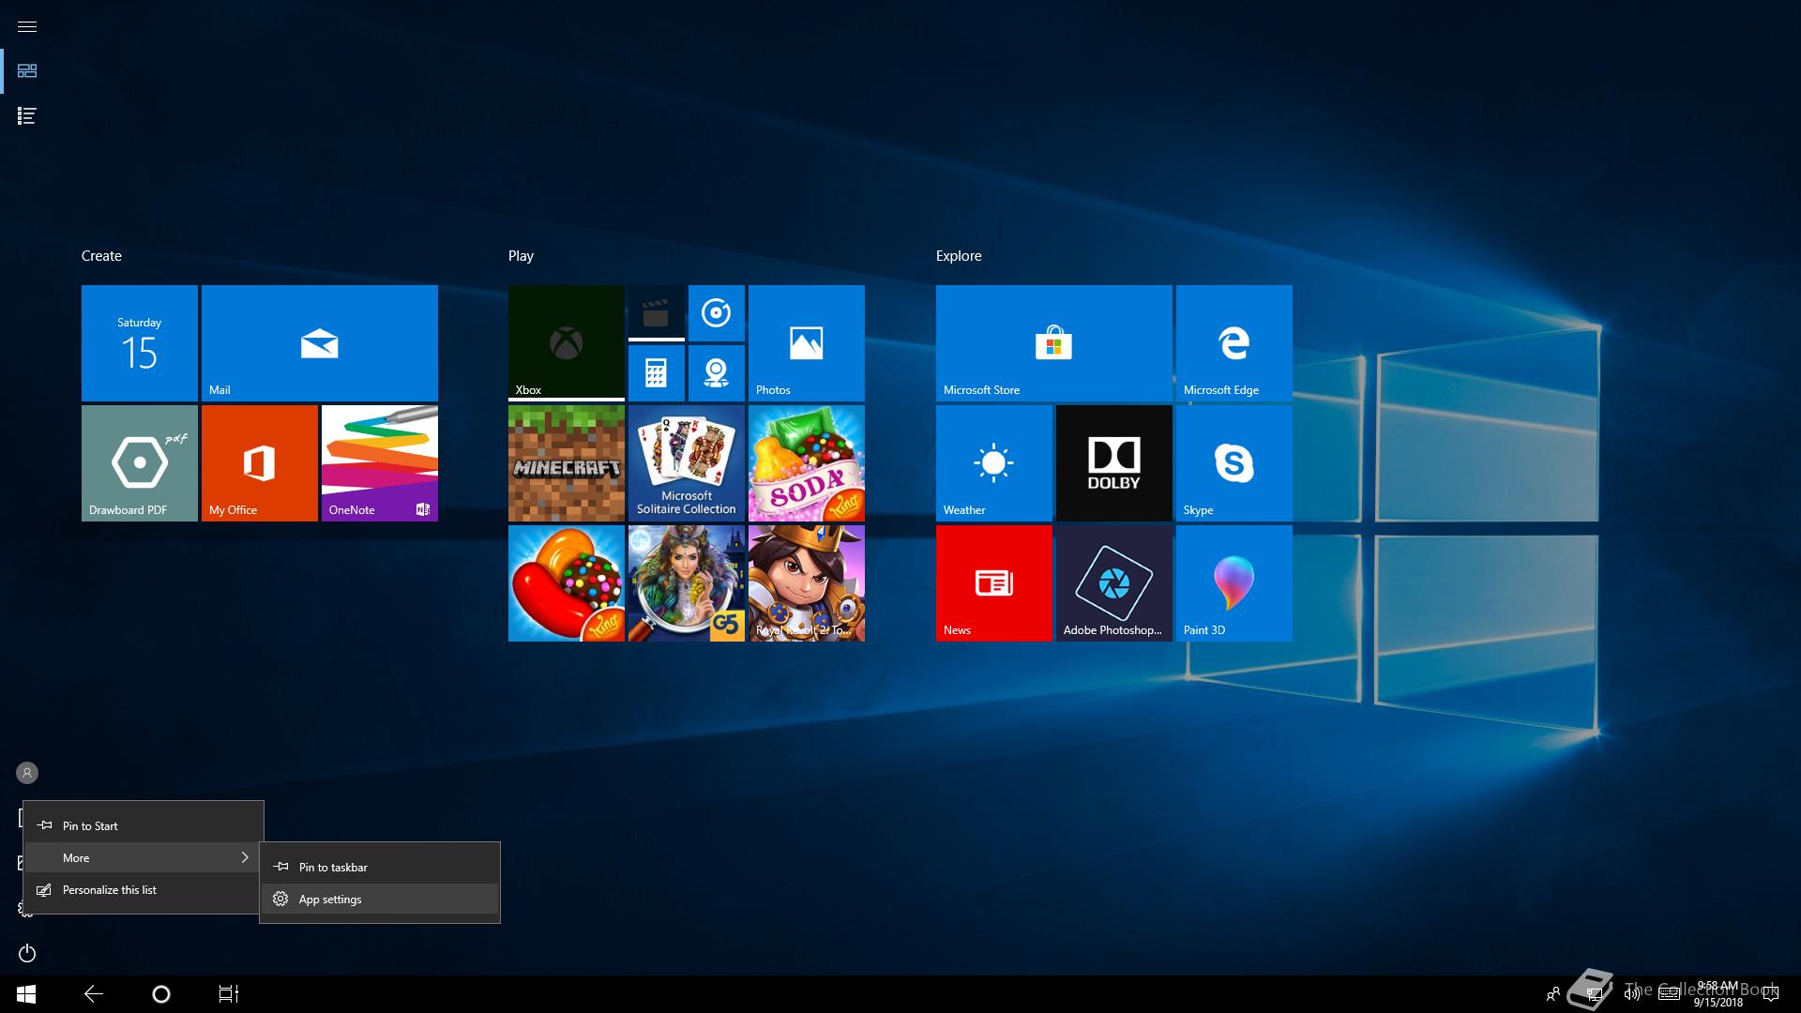
Task: Launch Adobe Photoshop Express tile
Action: pos(1114,583)
